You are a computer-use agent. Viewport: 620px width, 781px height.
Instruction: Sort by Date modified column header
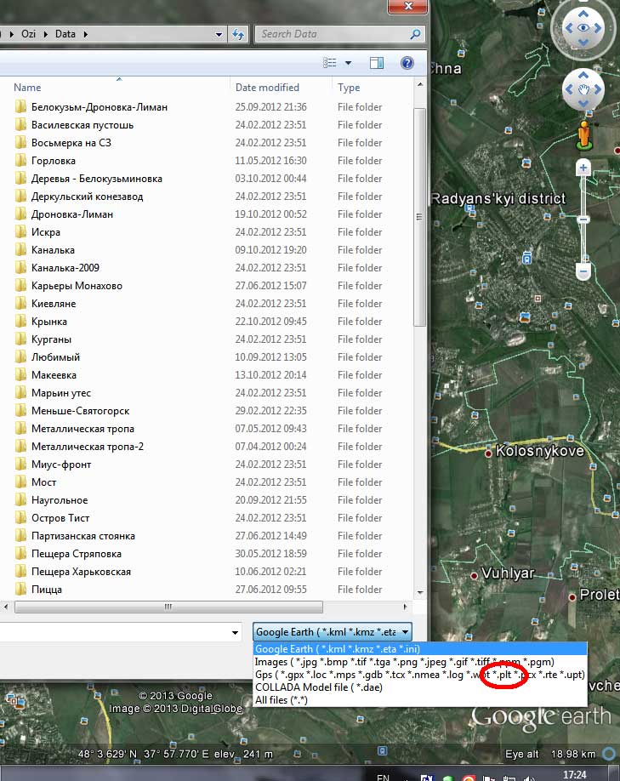(x=267, y=88)
